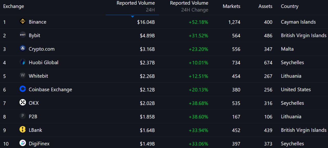Click the LBank yellow logo icon
Image resolution: width=328 pixels, height=148 pixels.
[23, 130]
